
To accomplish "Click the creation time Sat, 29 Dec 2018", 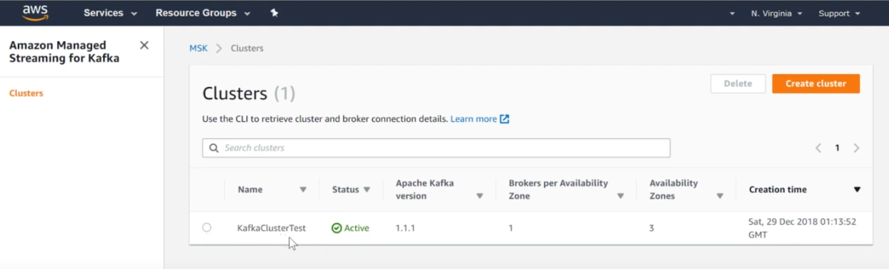I will coord(803,228).
